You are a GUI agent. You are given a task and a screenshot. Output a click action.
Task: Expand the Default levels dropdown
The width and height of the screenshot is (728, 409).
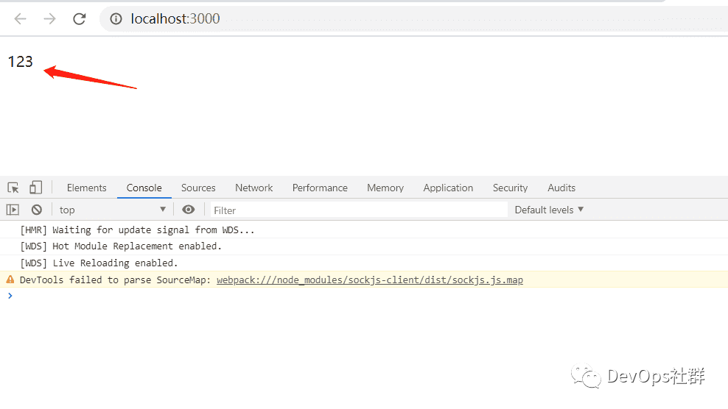pyautogui.click(x=549, y=210)
